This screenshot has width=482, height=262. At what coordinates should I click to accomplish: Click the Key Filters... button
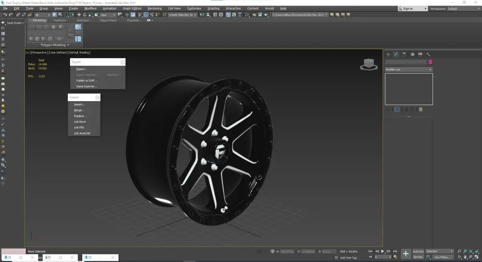442,257
